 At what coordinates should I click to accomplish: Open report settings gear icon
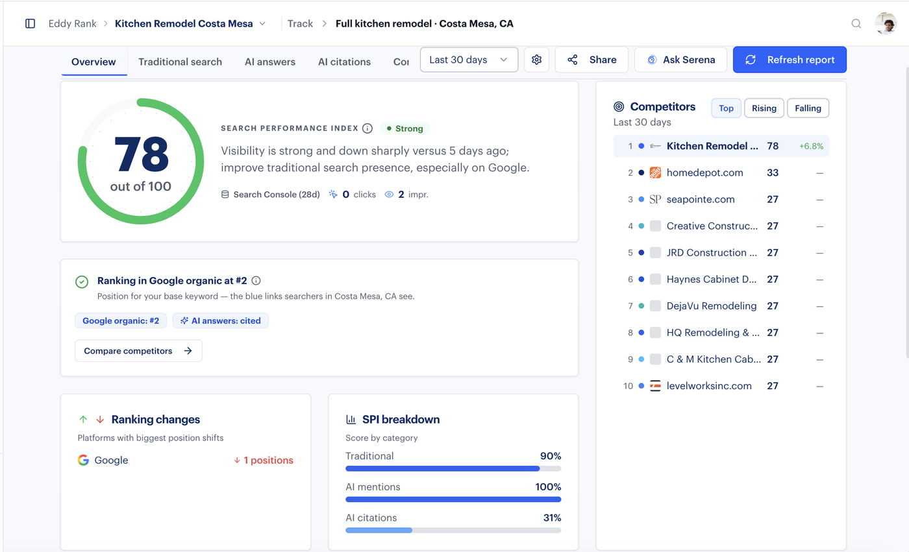(536, 60)
